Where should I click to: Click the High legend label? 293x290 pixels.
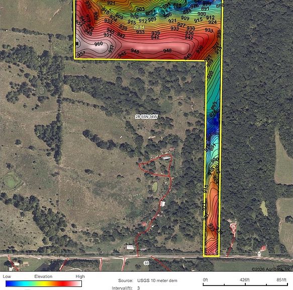pyautogui.click(x=80, y=276)
